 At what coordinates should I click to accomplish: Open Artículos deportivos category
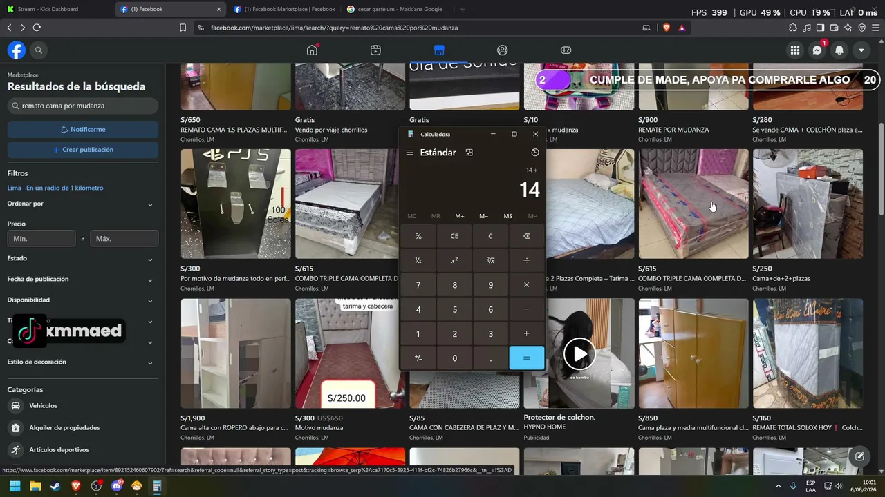click(x=83, y=450)
